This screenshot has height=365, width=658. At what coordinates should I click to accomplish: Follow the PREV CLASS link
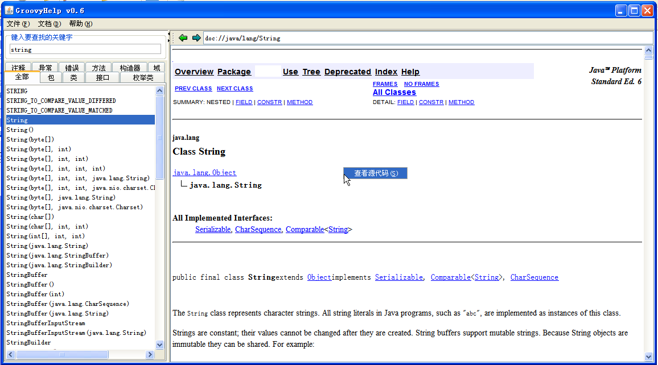194,89
